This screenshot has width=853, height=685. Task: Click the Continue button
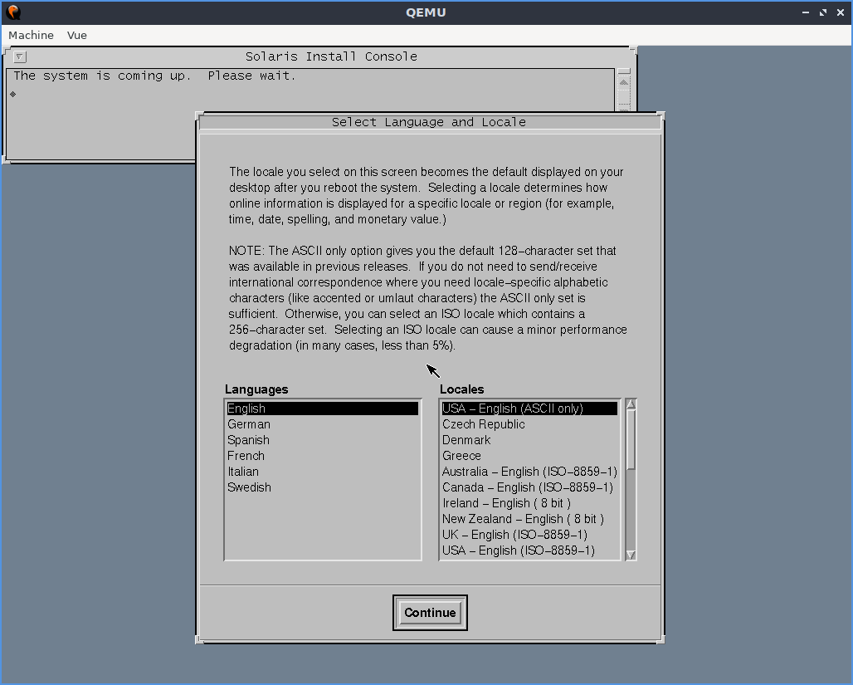tap(430, 613)
